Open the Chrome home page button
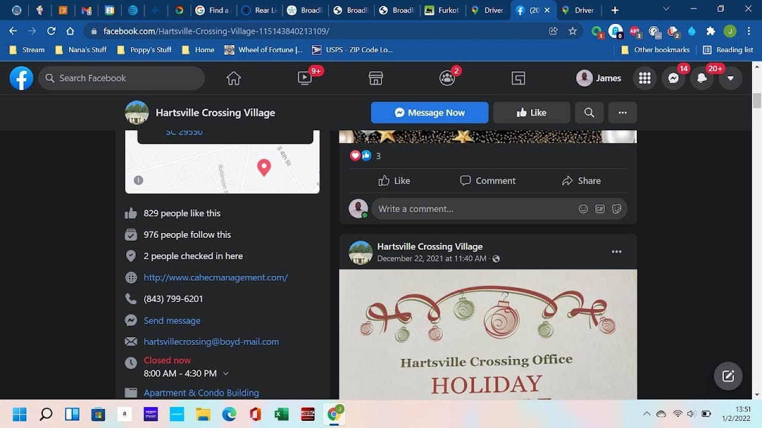 coord(70,31)
